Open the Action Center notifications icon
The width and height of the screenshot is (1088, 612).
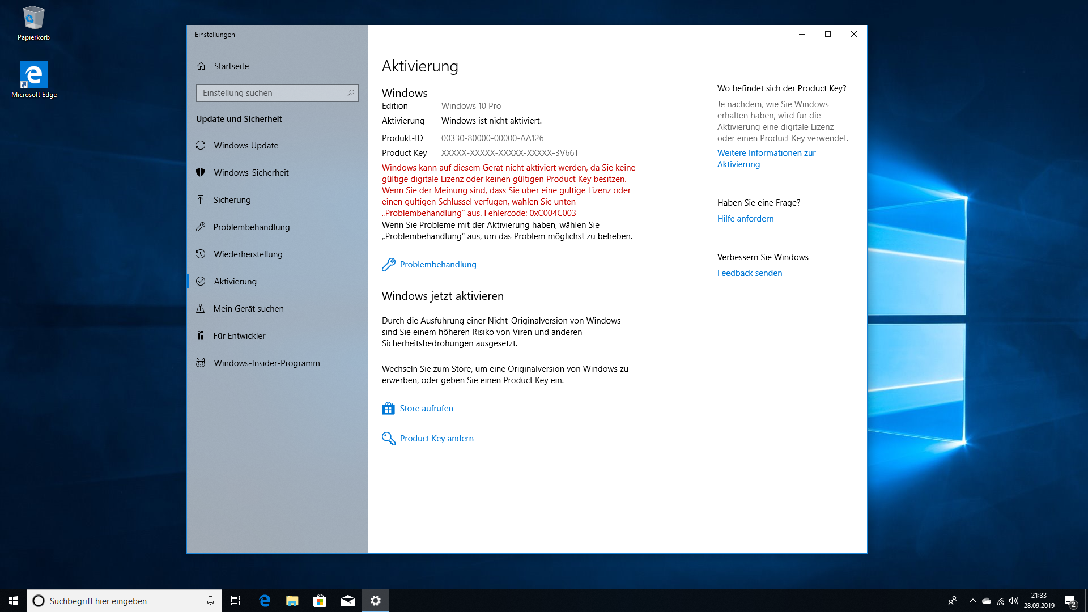pos(1070,601)
